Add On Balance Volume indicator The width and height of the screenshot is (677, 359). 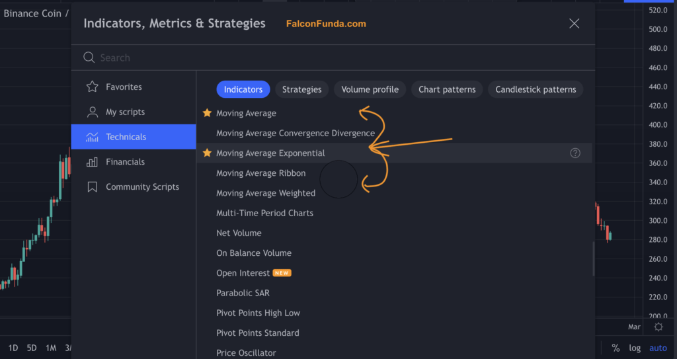point(254,253)
